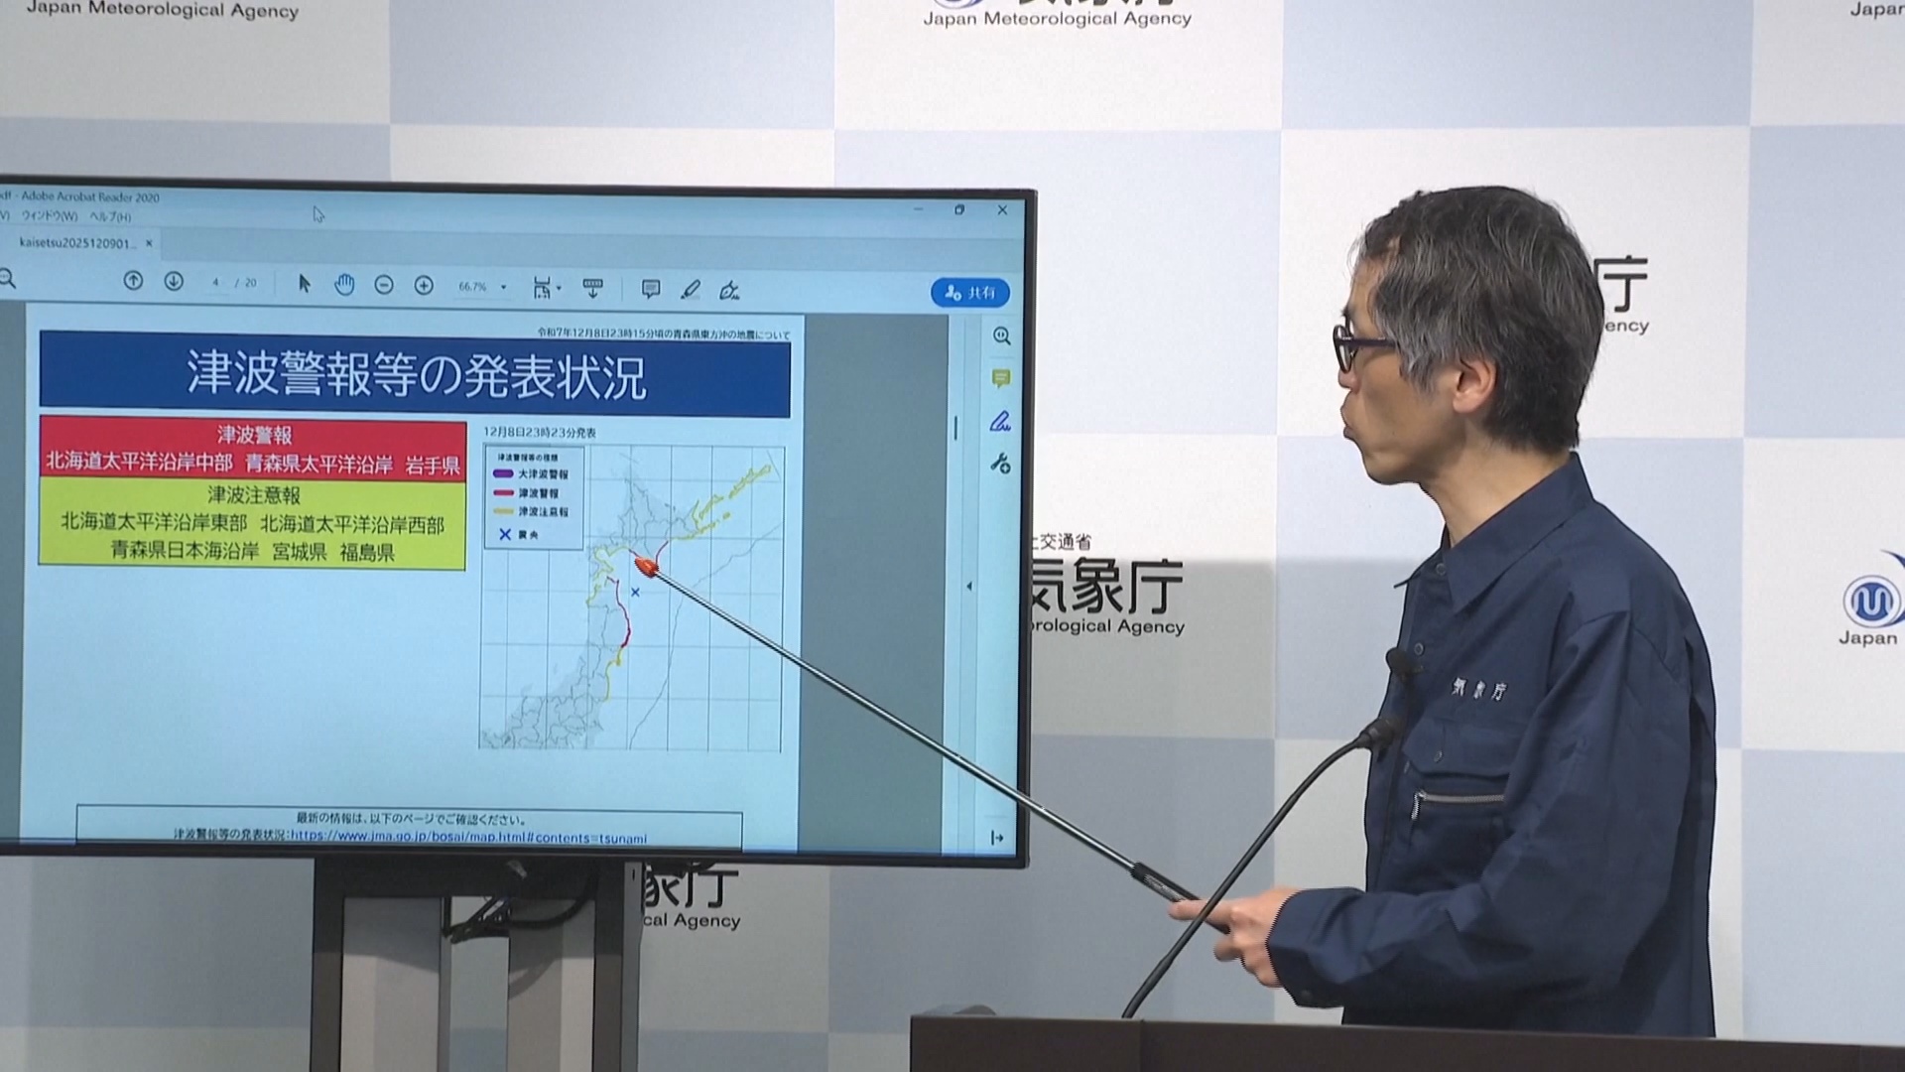Select the highlighter pen tool

pyautogui.click(x=691, y=290)
